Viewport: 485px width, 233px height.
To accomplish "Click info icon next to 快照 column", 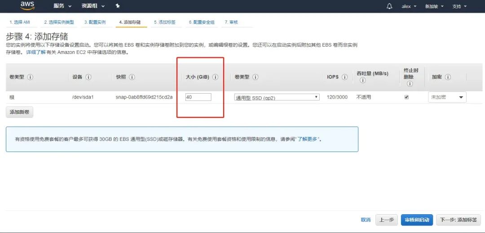I will (132, 77).
